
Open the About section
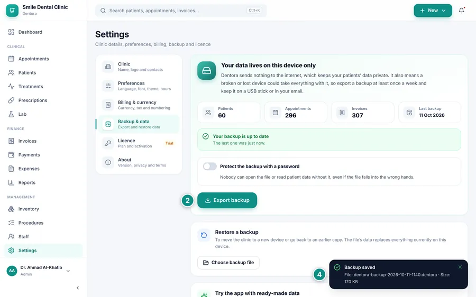tap(139, 162)
